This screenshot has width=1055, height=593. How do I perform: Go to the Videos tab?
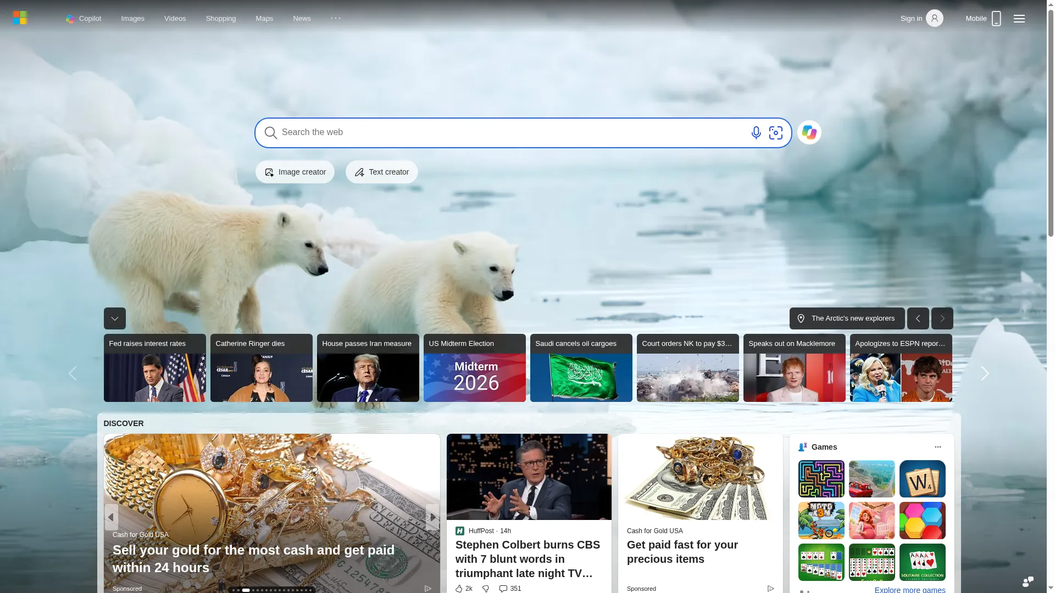[x=175, y=19]
